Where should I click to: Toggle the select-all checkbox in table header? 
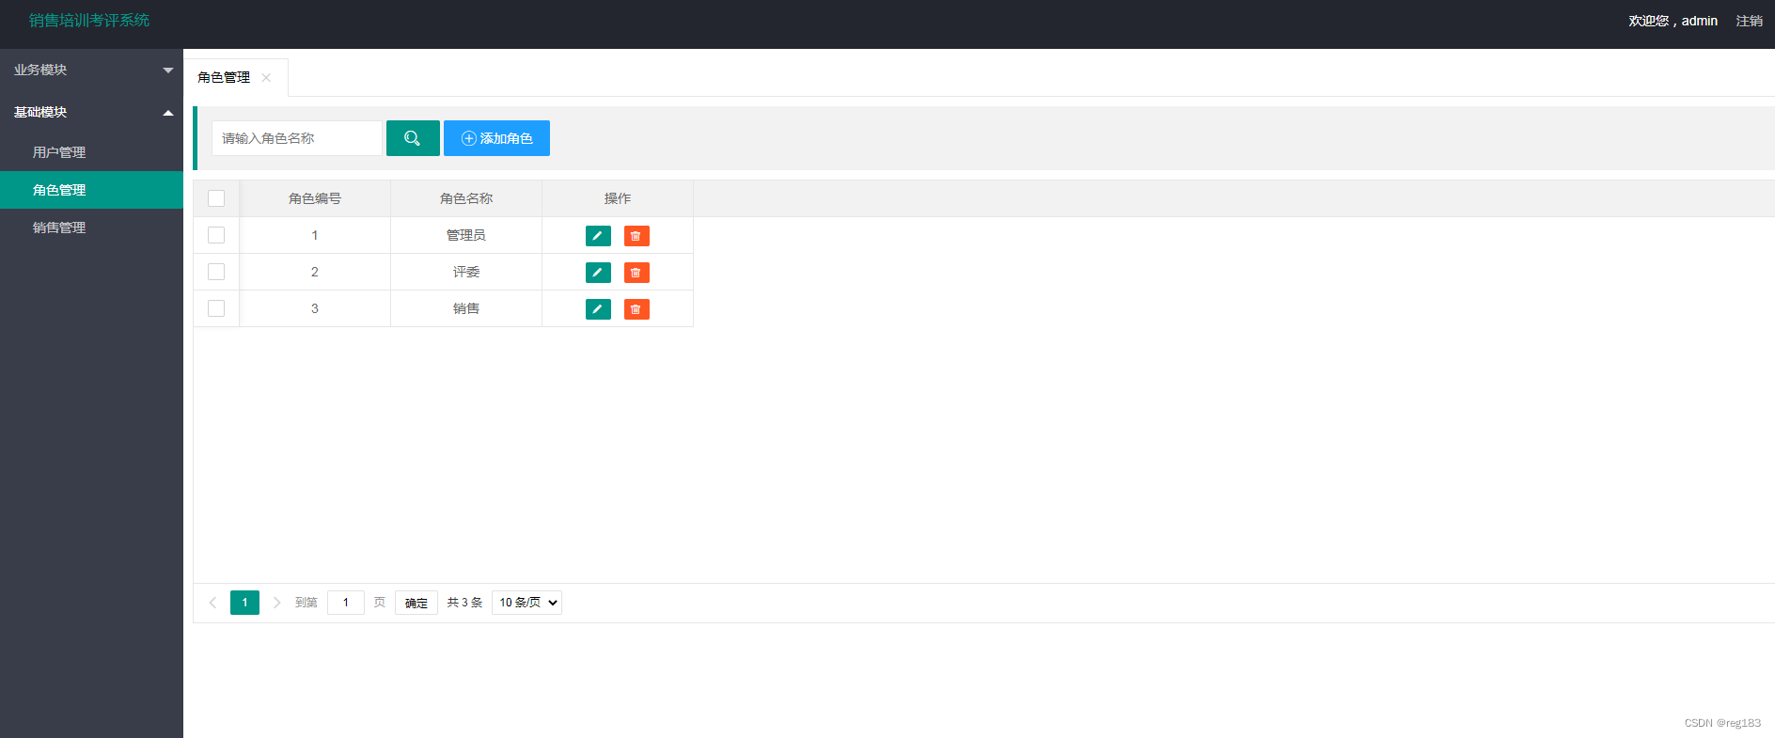[x=216, y=198]
